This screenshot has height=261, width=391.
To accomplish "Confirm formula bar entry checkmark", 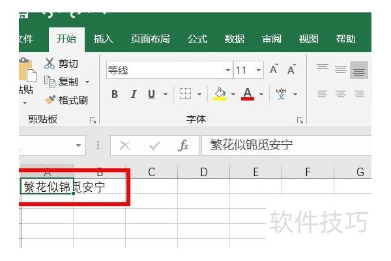I will pos(154,146).
